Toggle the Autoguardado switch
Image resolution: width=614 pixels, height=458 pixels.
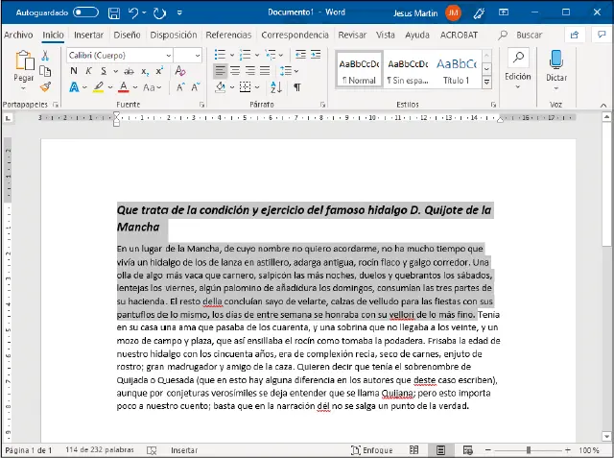[86, 12]
